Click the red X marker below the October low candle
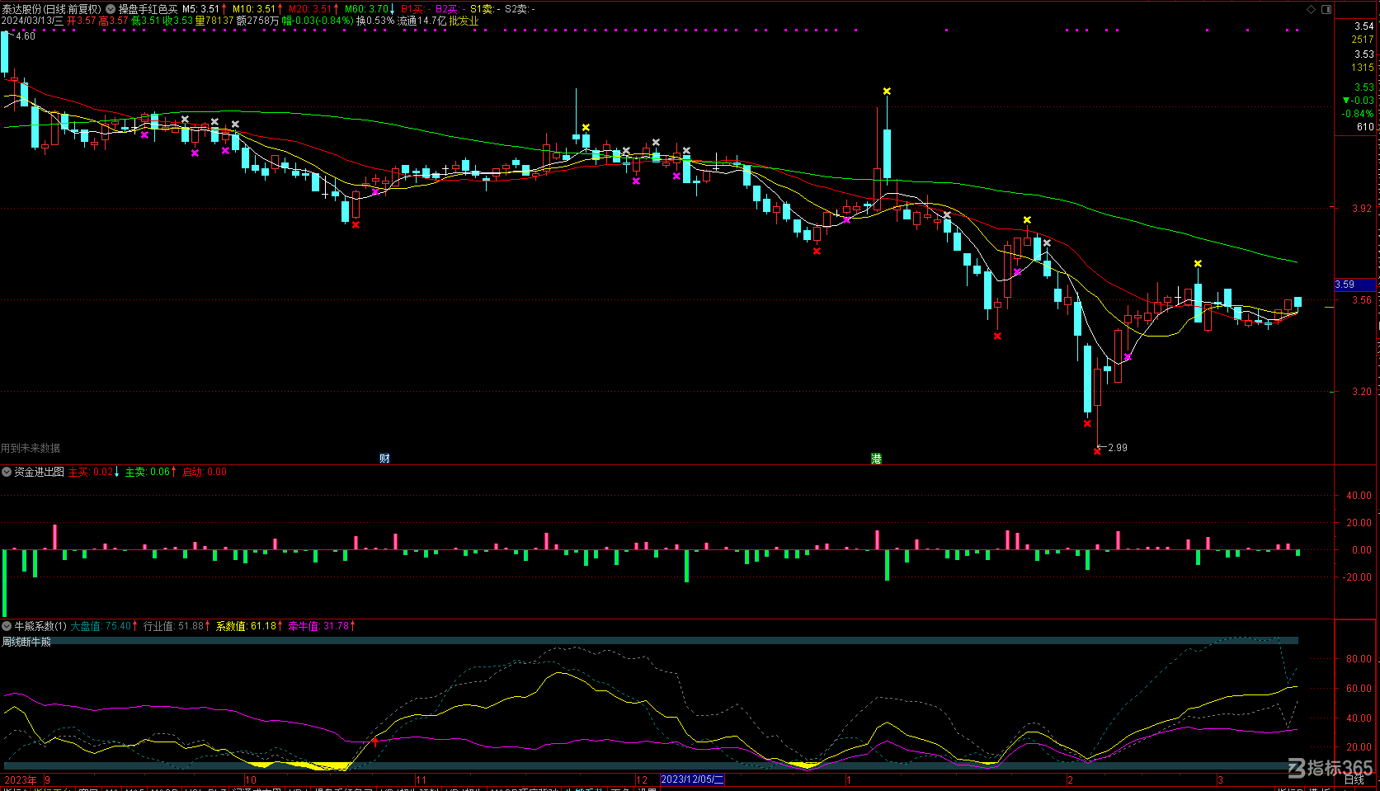 356,224
